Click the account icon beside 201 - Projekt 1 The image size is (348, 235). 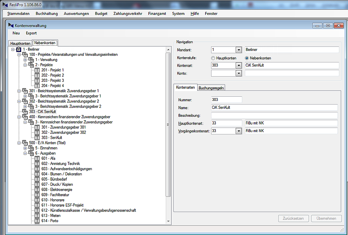[x=37, y=70]
